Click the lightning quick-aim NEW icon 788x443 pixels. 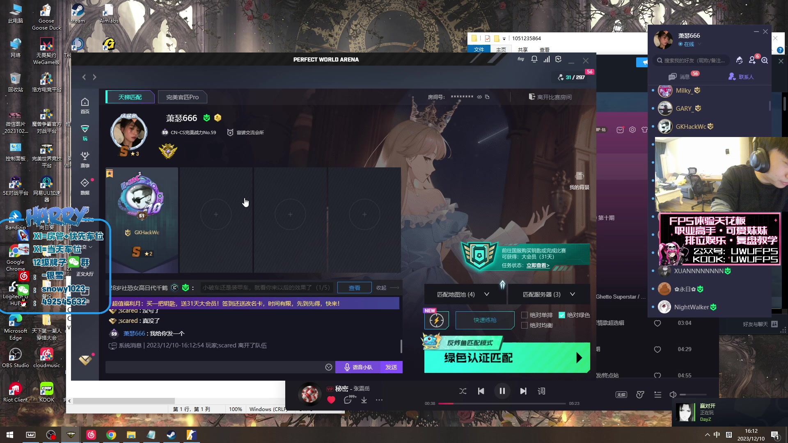pos(436,320)
